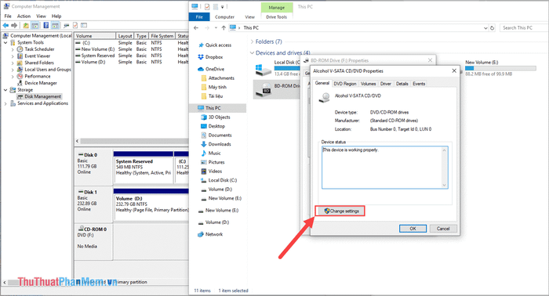Image resolution: width=549 pixels, height=296 pixels.
Task: Collapse the System Tools node
Action: (5, 42)
